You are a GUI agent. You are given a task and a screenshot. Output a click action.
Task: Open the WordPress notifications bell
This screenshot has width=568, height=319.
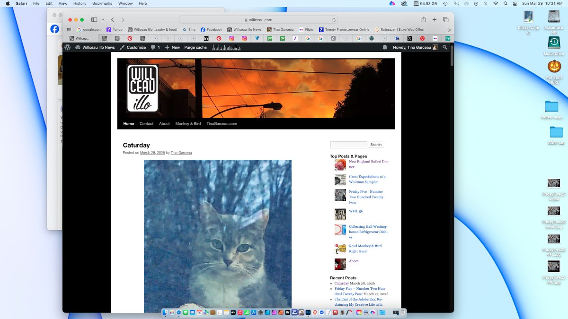tap(385, 47)
